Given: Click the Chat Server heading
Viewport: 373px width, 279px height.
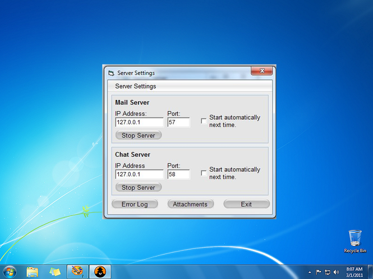Looking at the screenshot, I should 132,155.
